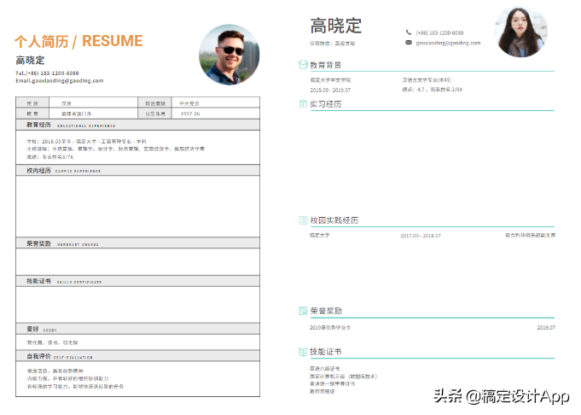The height and width of the screenshot is (415, 581).
Task: Click the 校园实践经历 section title
Action: [x=334, y=220]
